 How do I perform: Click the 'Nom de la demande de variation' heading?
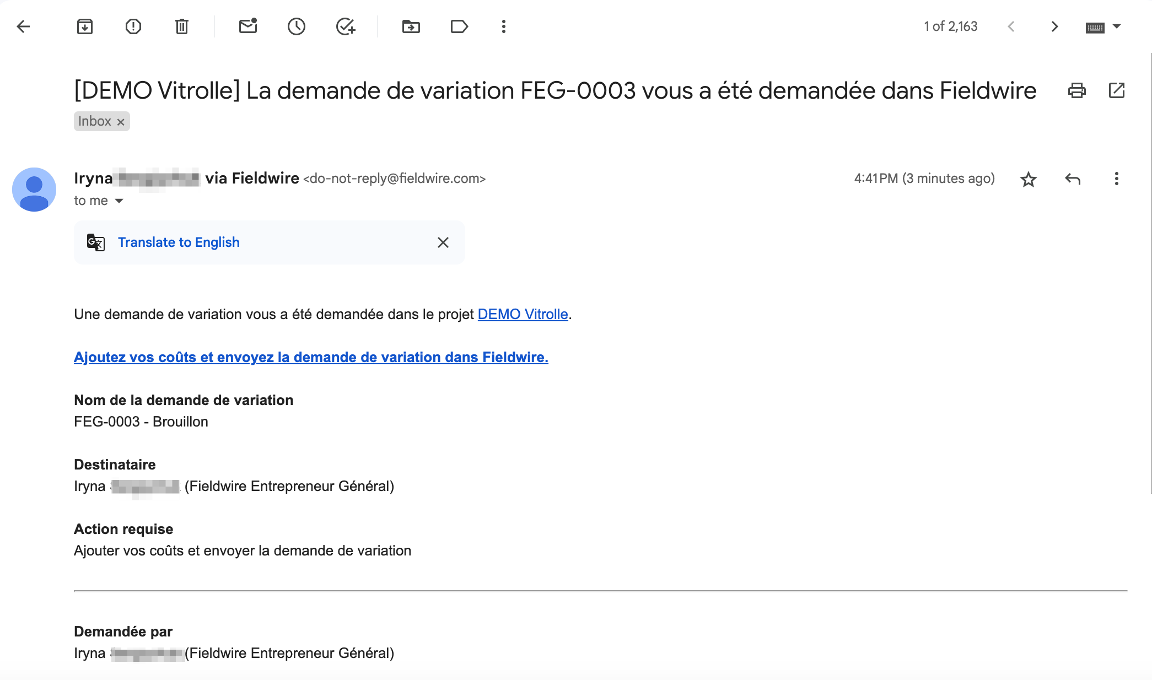point(184,400)
